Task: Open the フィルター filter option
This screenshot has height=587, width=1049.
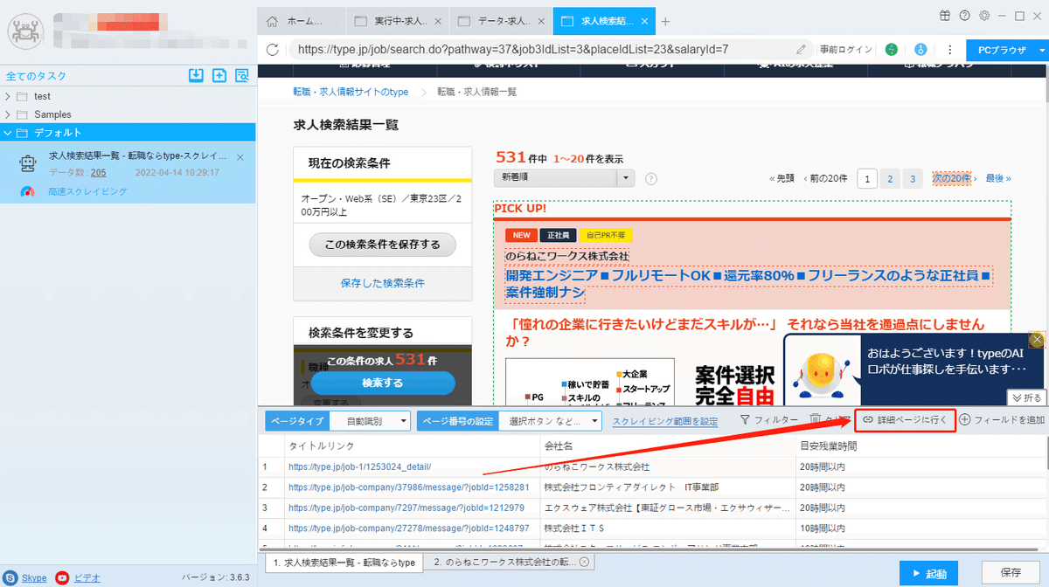Action: point(768,419)
